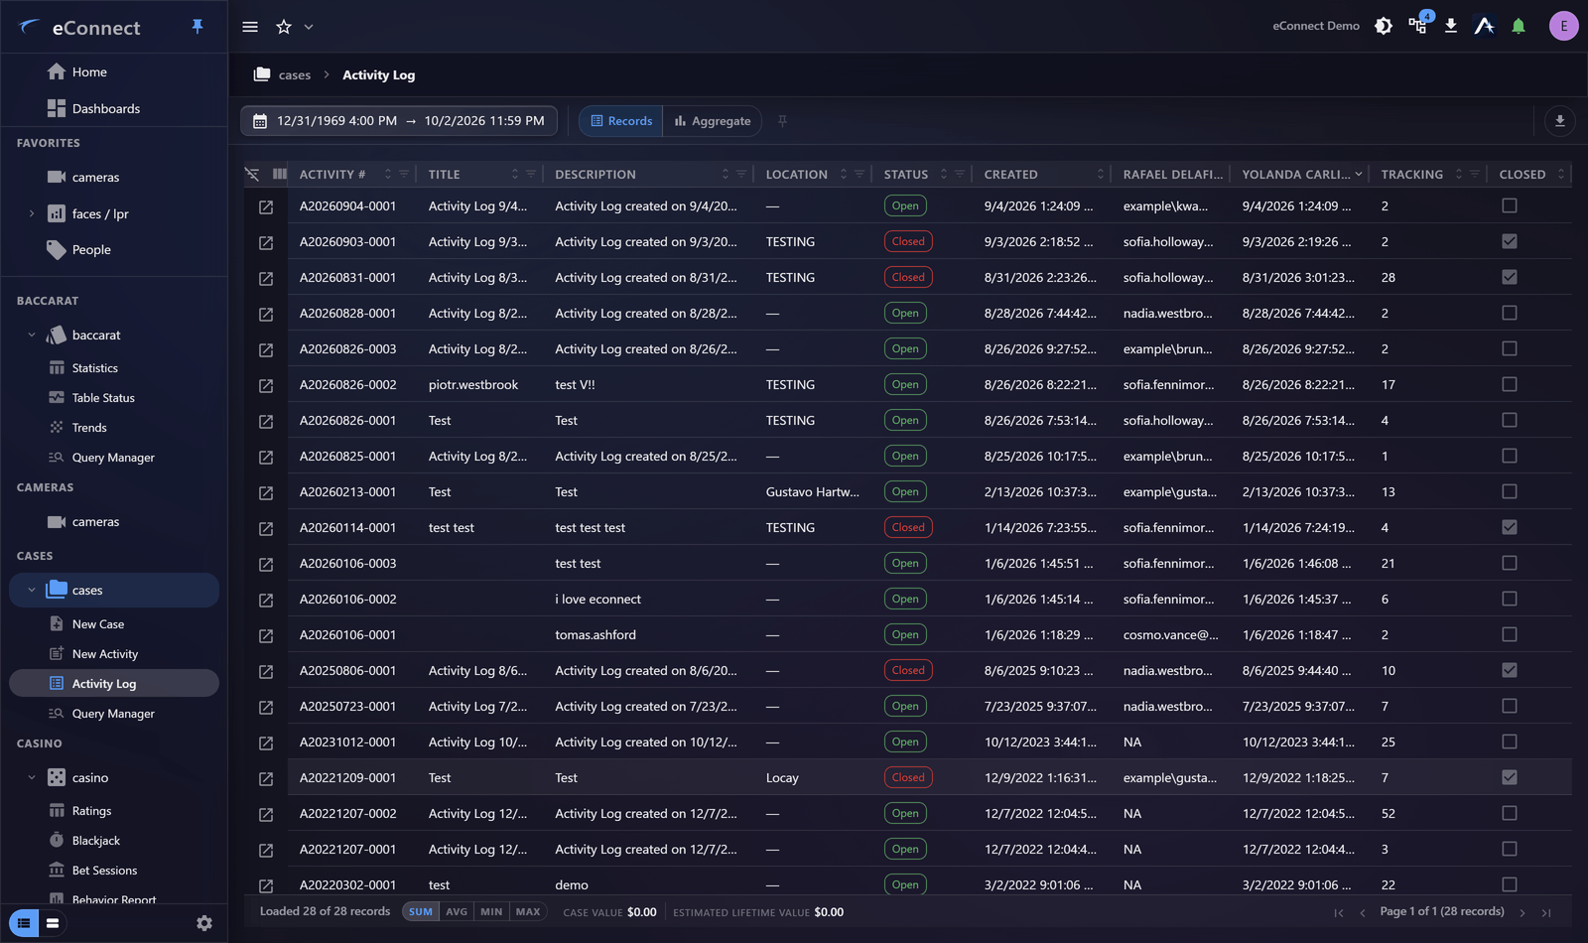The image size is (1588, 943).
Task: Select the Records tab
Action: [x=621, y=121]
